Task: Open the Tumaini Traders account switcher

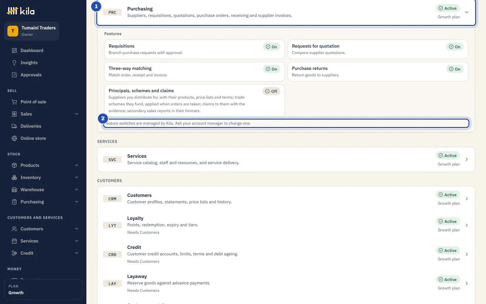Action: click(32, 31)
